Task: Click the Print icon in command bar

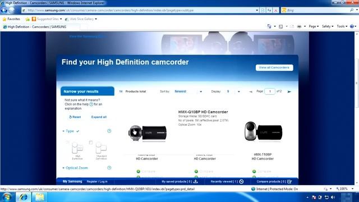Action: tap(299, 26)
